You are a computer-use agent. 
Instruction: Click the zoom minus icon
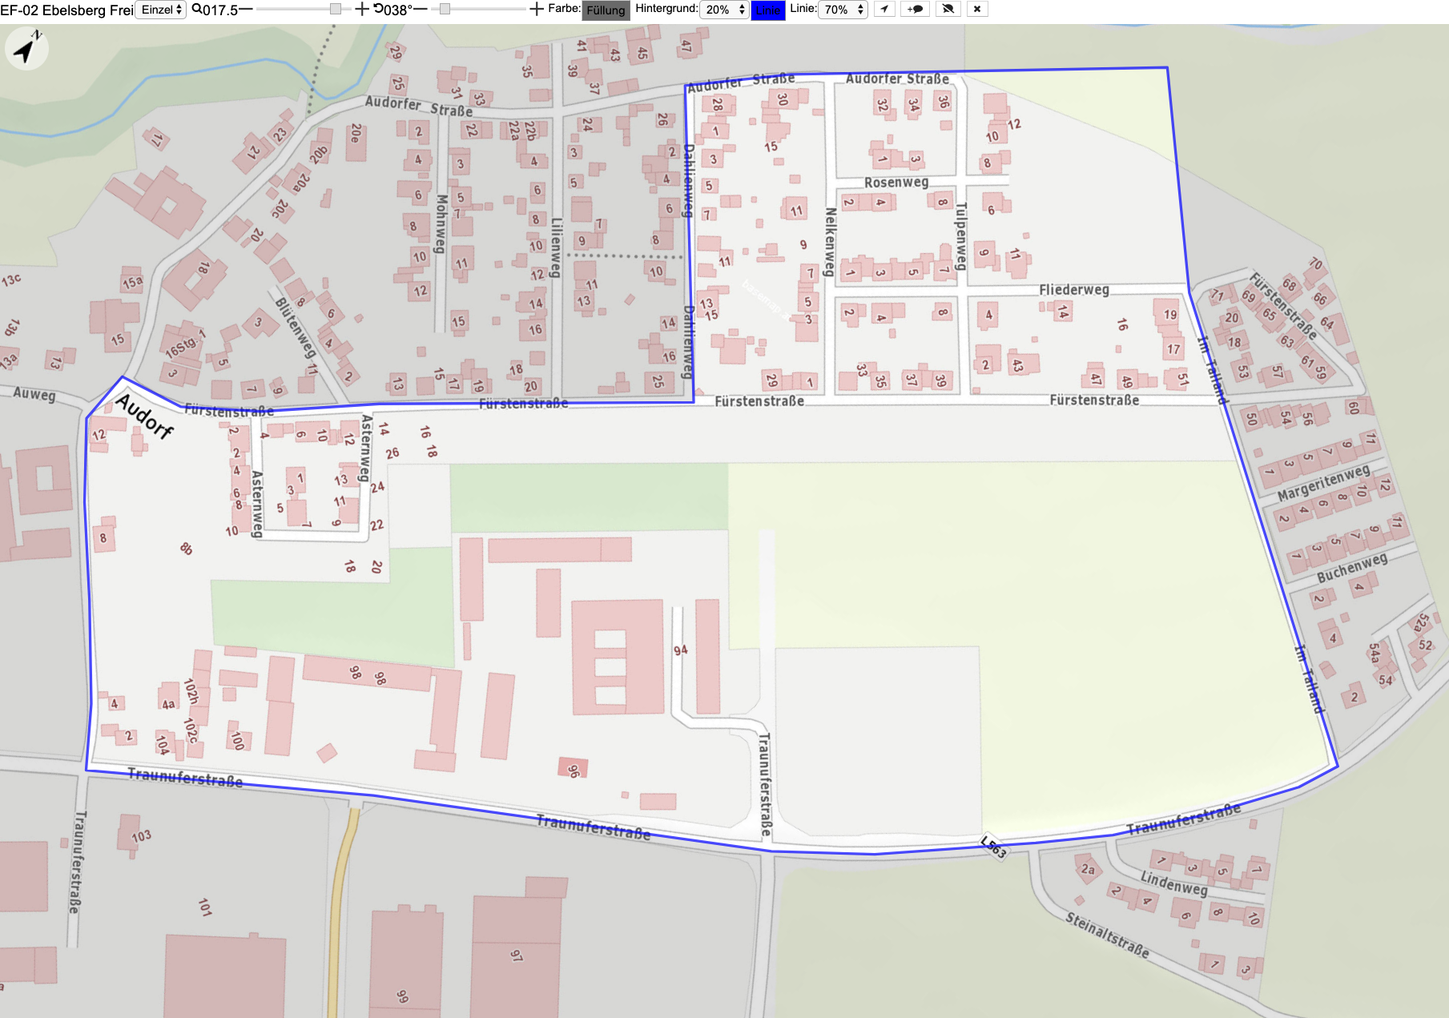(x=246, y=10)
